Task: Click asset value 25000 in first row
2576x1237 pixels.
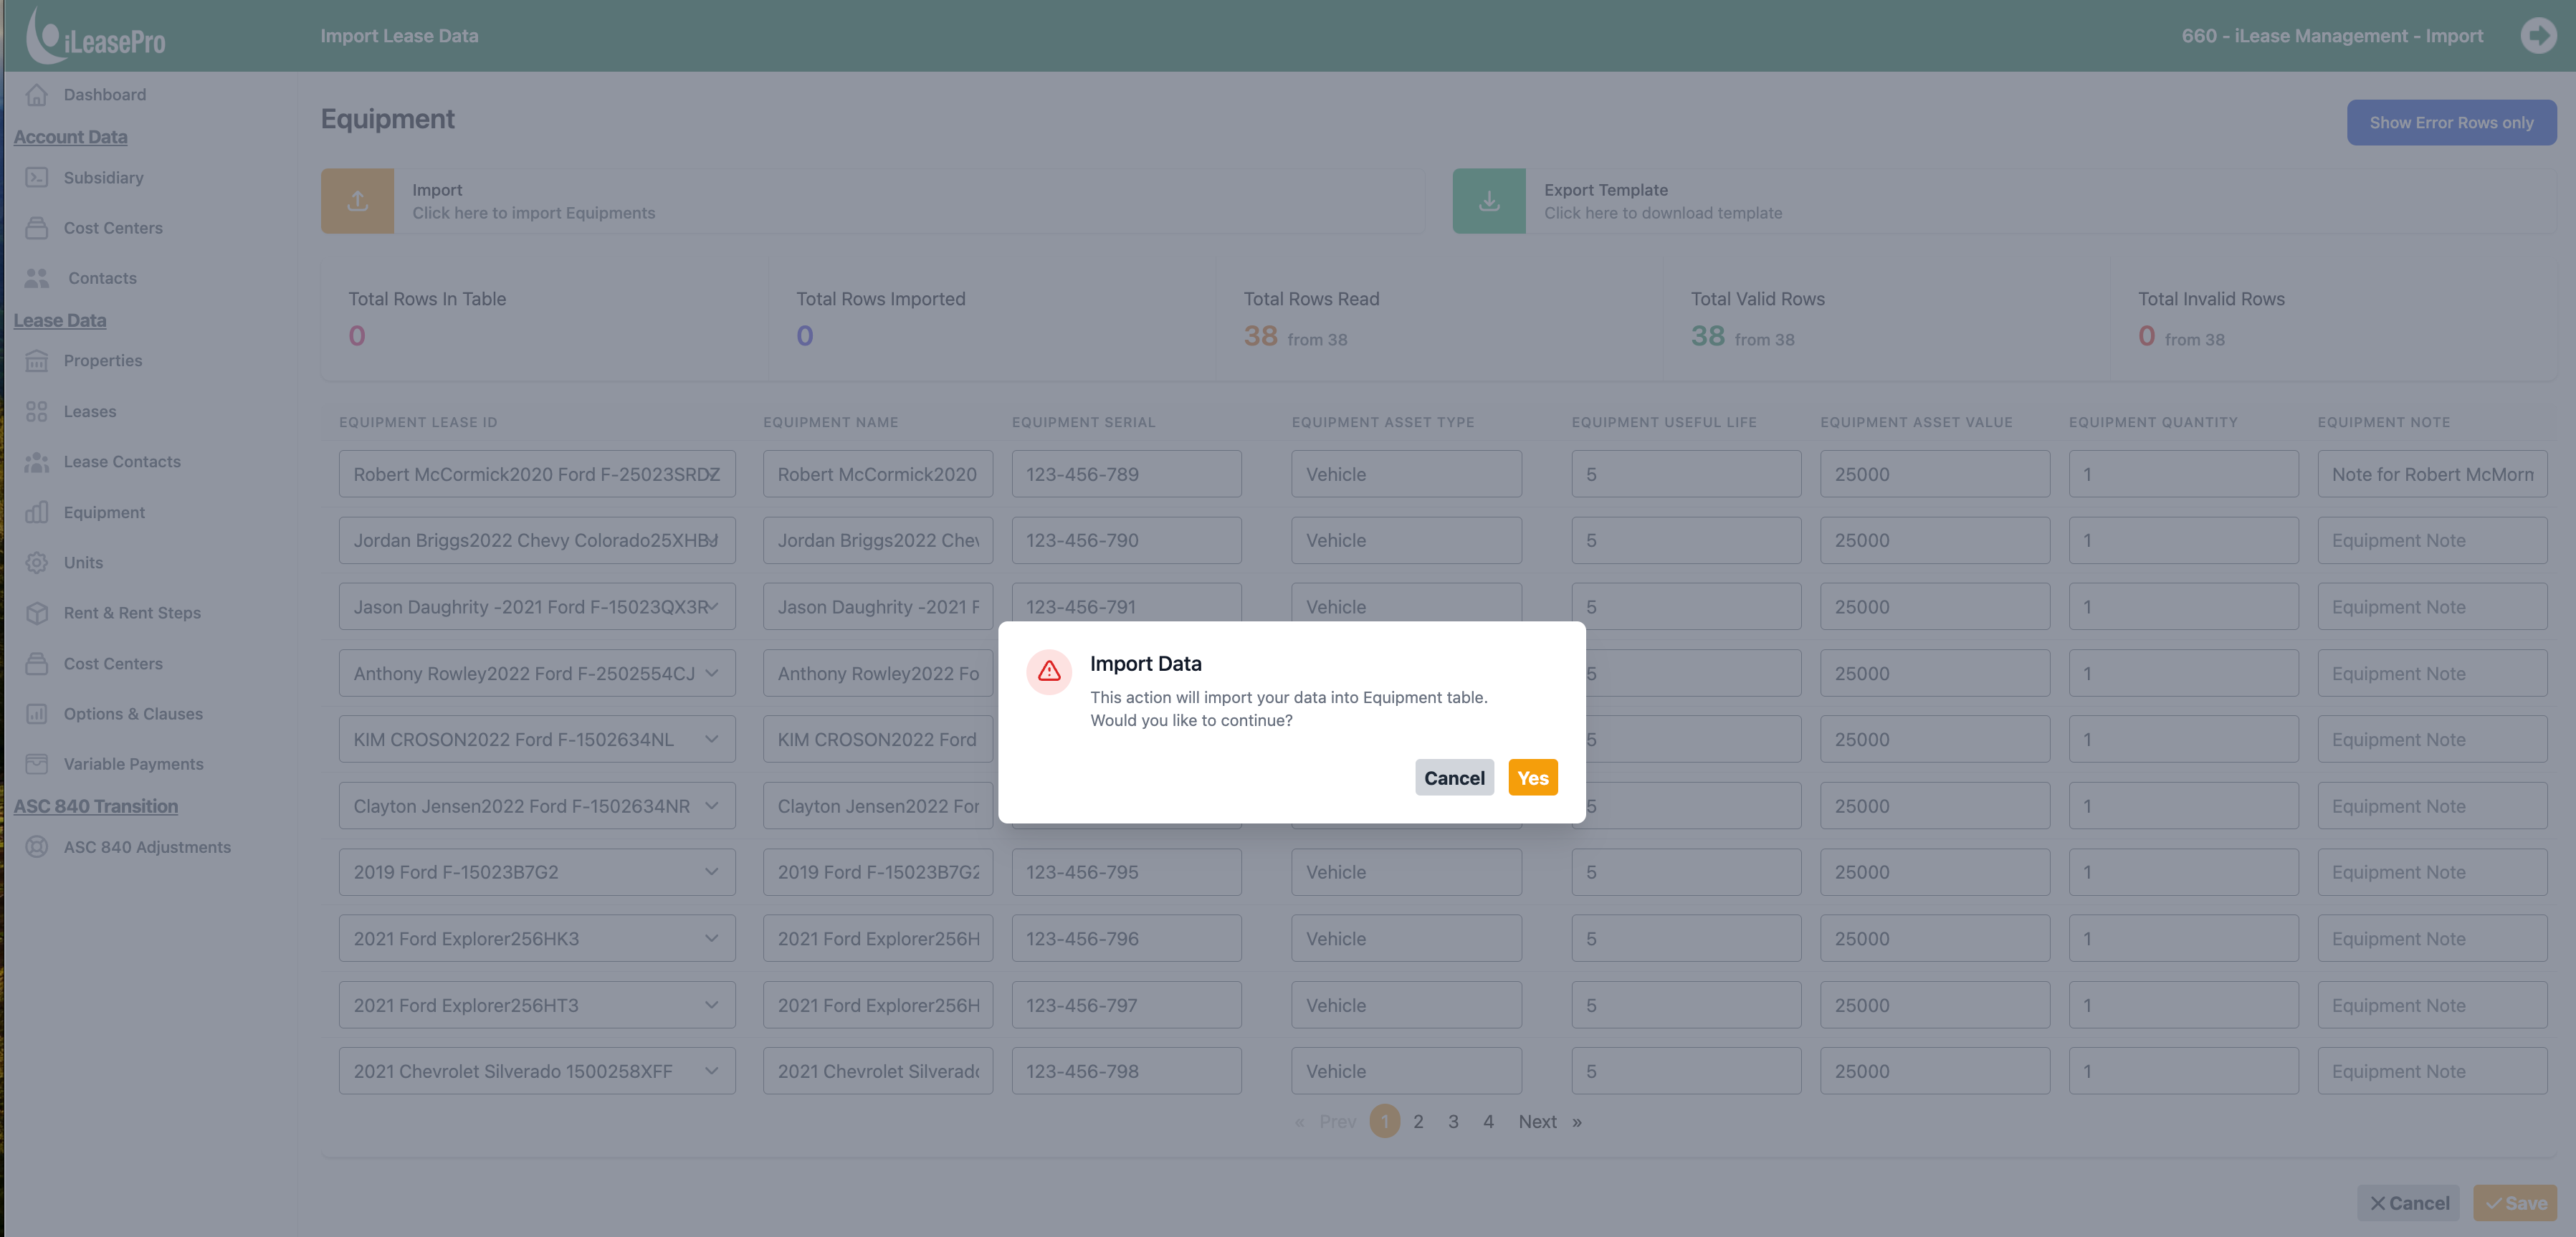Action: tap(1935, 474)
